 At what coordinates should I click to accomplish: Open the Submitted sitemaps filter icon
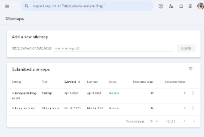[190, 69]
